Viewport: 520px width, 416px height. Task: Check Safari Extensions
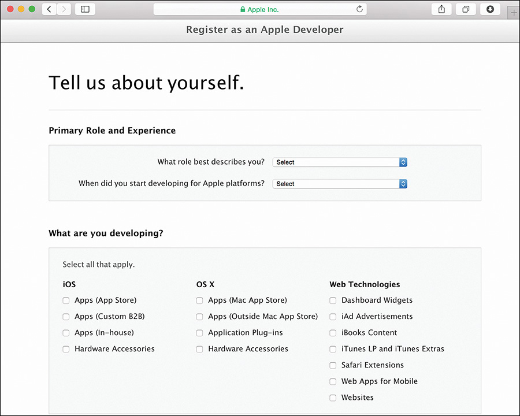coord(333,366)
